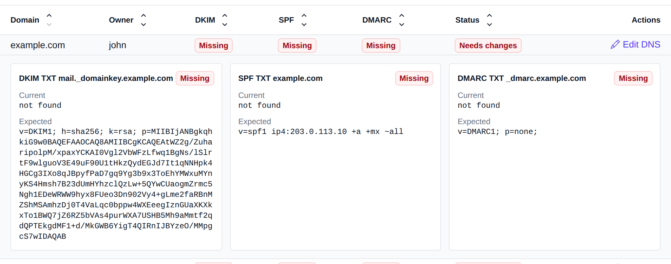The height and width of the screenshot is (264, 671).
Task: Click the Domain column header
Action: coord(25,20)
